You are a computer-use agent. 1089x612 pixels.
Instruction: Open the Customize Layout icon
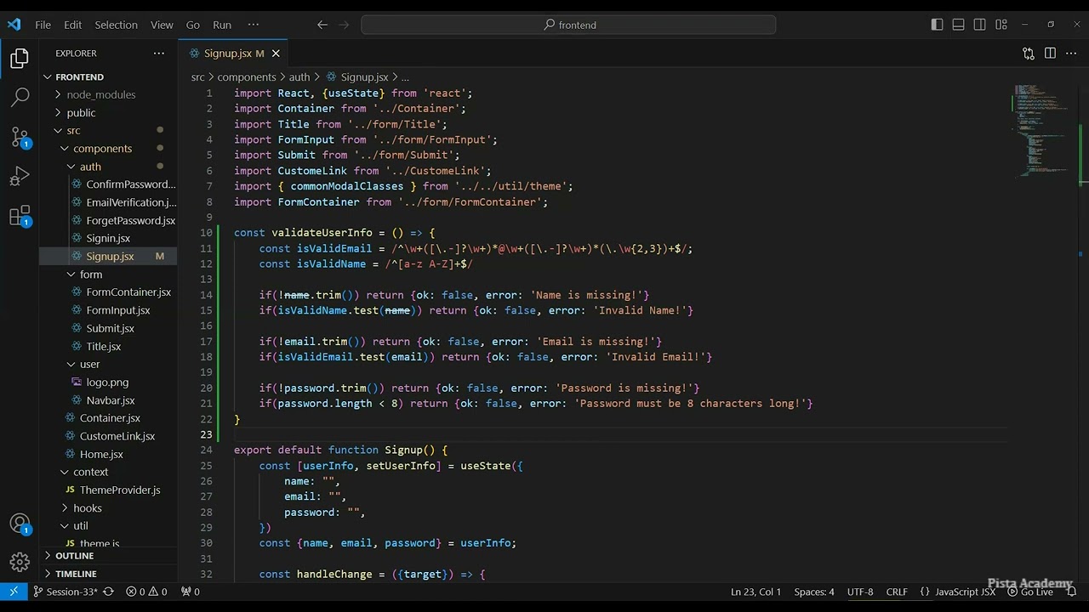[x=1001, y=25]
